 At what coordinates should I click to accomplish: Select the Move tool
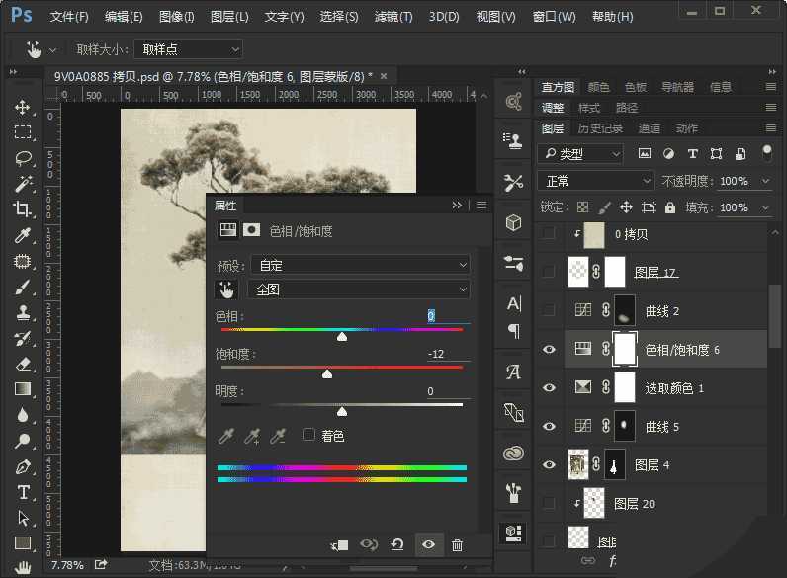coord(22,107)
